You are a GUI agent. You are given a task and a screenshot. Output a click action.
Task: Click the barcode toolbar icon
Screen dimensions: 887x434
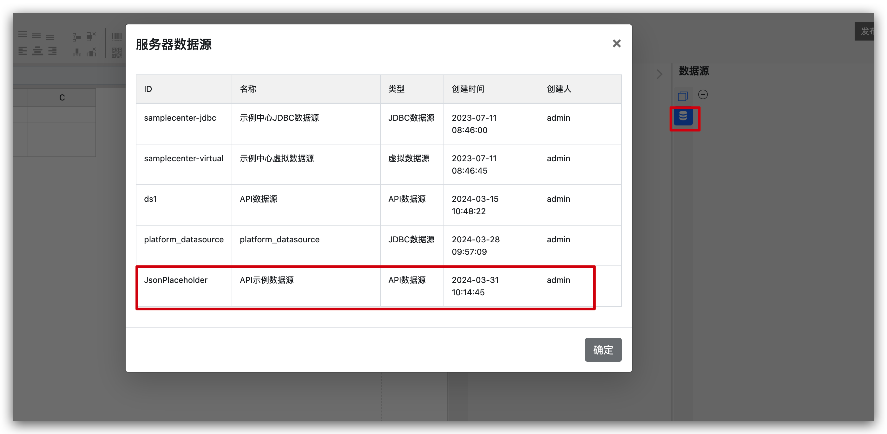point(117,36)
